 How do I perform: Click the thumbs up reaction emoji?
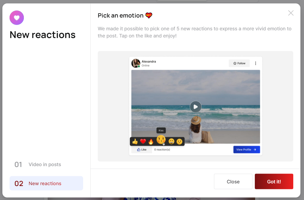[x=135, y=141]
